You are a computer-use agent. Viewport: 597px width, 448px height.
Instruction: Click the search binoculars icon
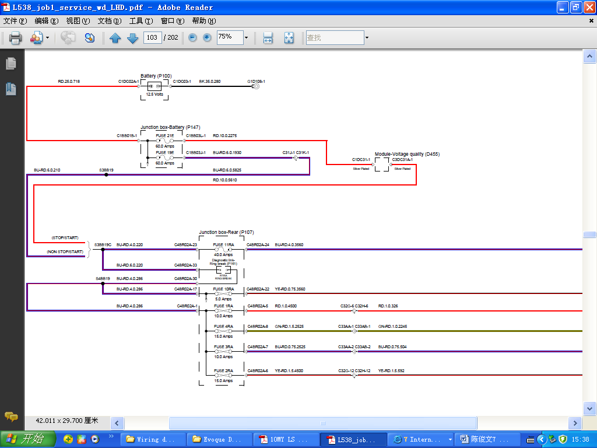coord(90,38)
